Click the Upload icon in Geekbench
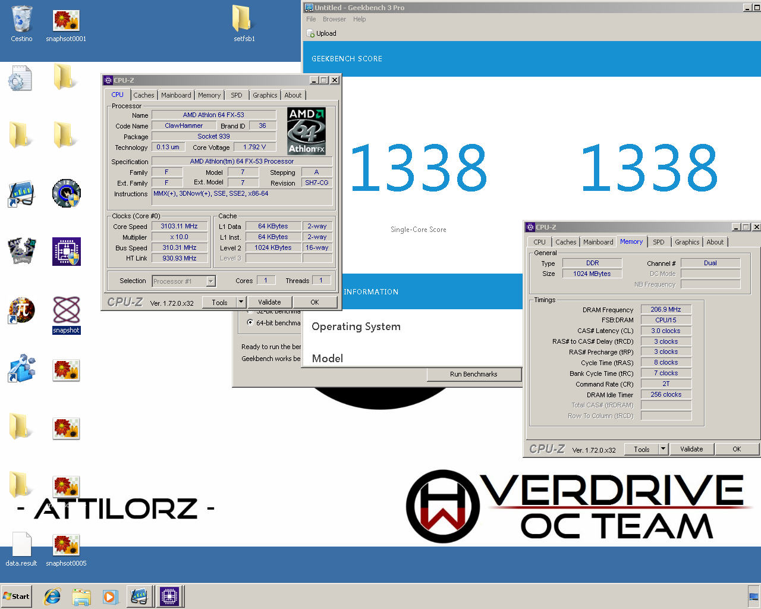This screenshot has width=761, height=609. 310,33
